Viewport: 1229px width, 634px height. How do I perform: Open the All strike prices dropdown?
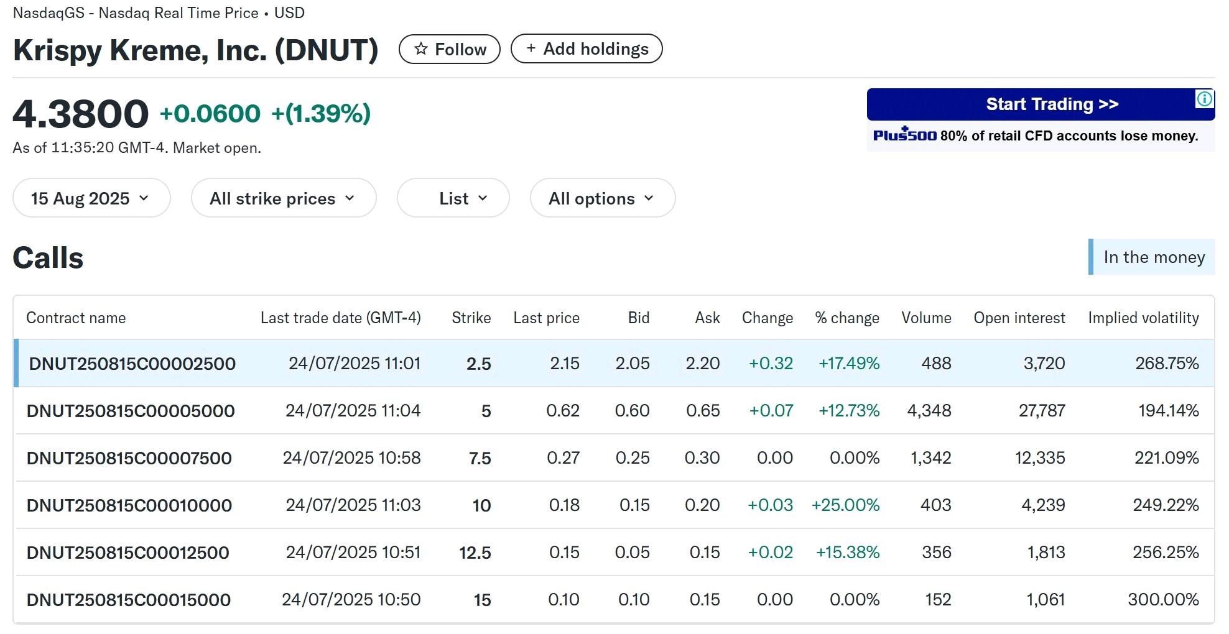[284, 198]
